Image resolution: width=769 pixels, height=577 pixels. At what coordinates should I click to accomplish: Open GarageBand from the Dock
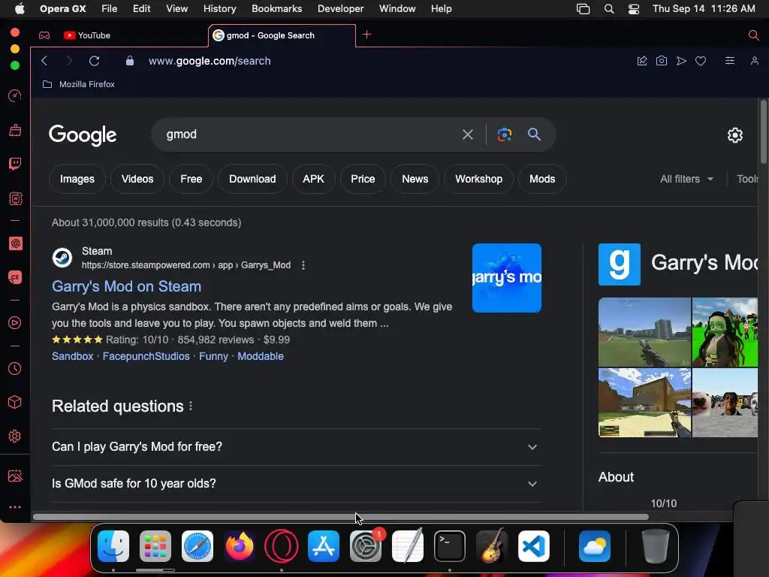(491, 546)
